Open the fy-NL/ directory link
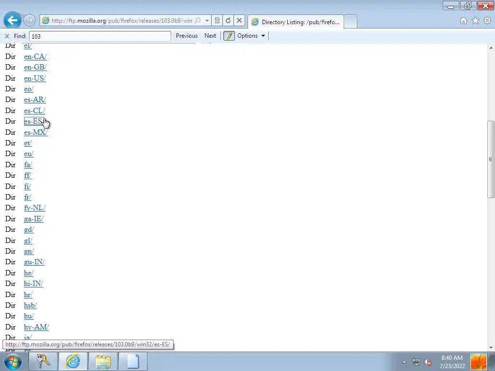This screenshot has height=371, width=495. pos(35,208)
